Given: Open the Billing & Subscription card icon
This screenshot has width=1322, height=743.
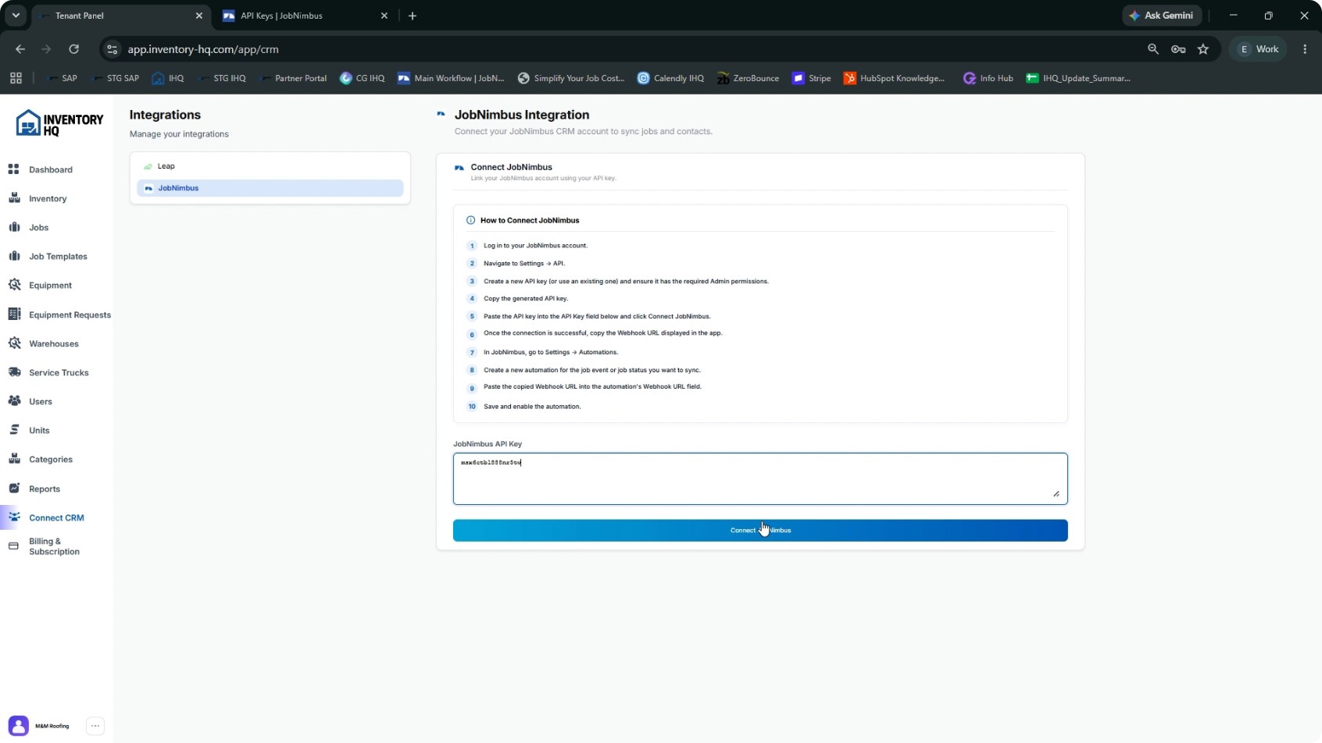Looking at the screenshot, I should pyautogui.click(x=13, y=546).
